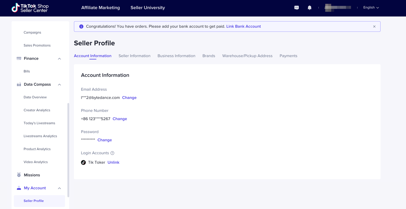Click the My Account person icon
The image size is (406, 209).
pos(19,188)
